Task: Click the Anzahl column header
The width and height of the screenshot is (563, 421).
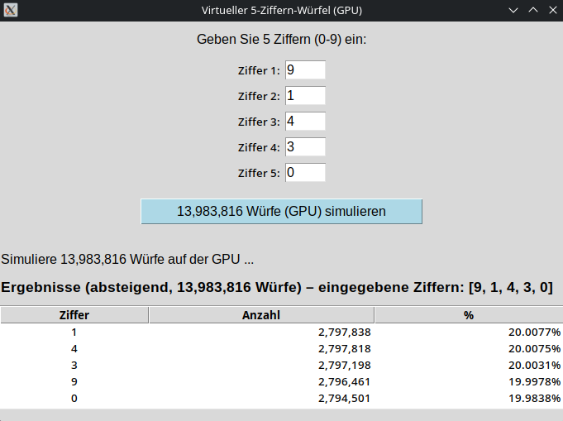Action: click(261, 315)
